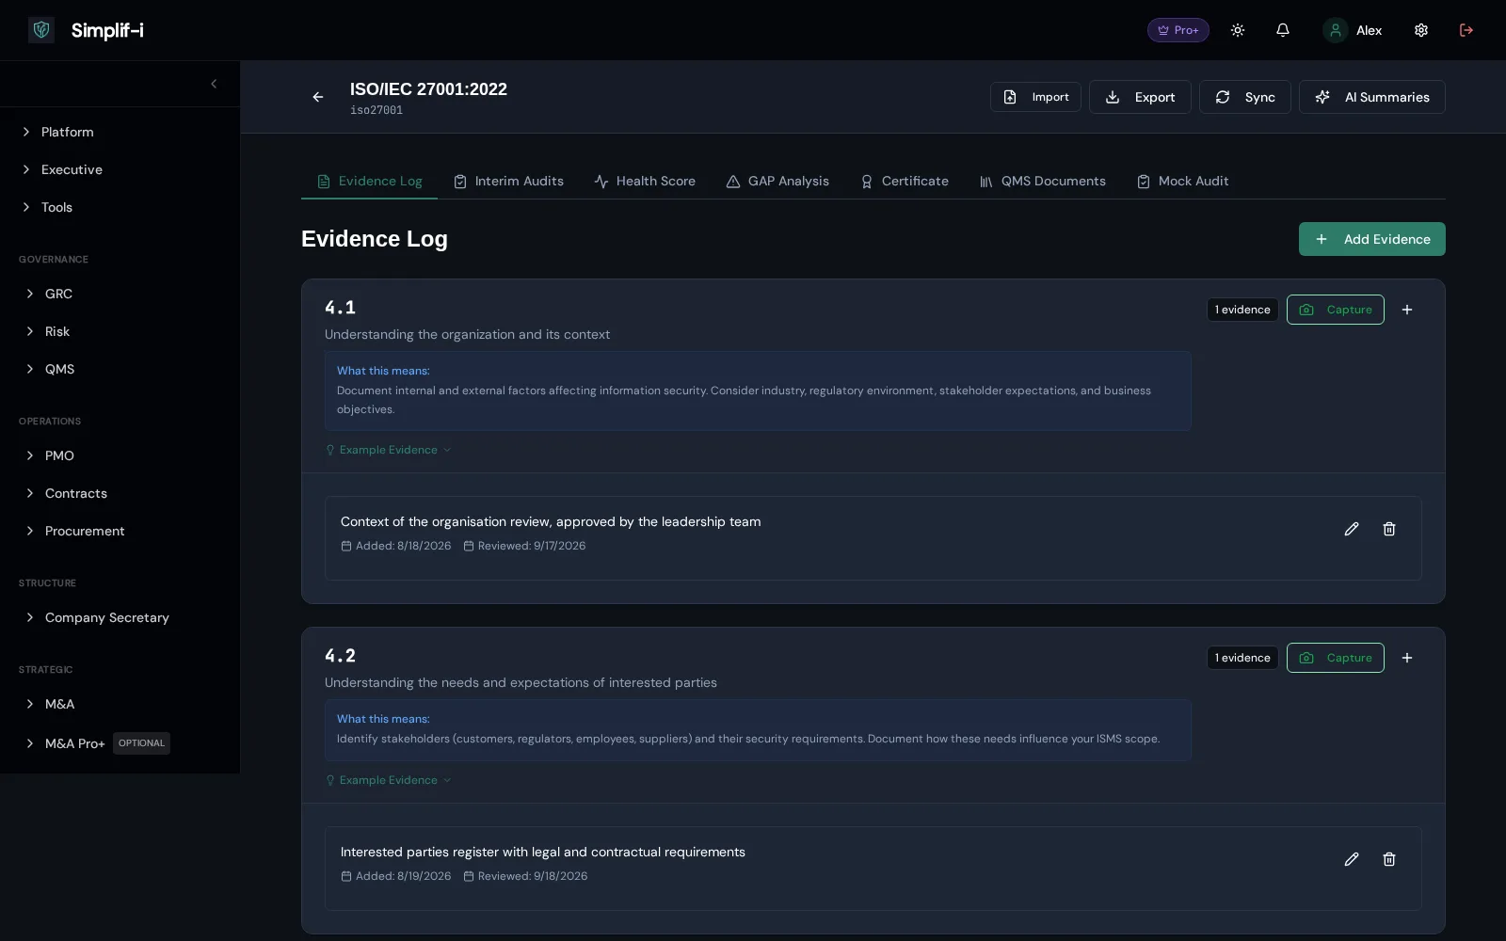Click the red logout icon
Viewport: 1506px width, 941px height.
click(1466, 30)
